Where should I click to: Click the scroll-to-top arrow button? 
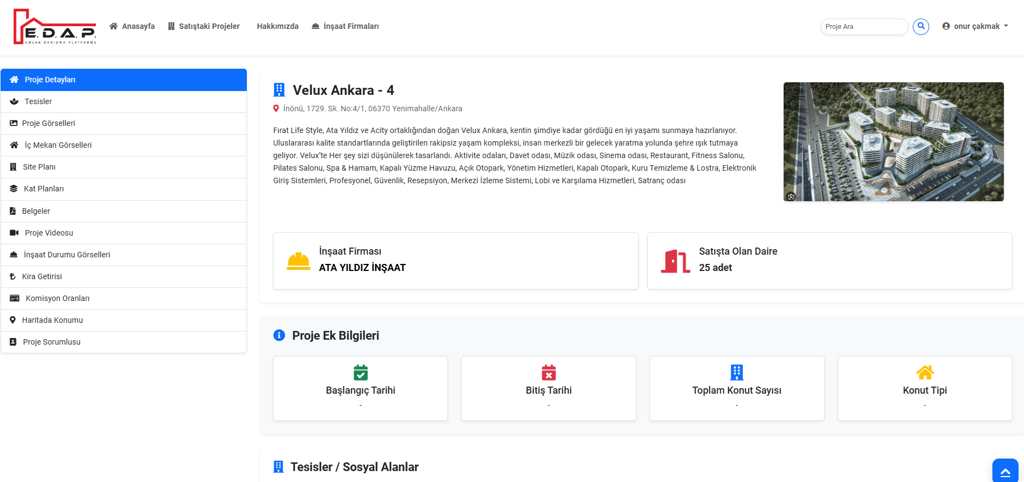click(1005, 471)
